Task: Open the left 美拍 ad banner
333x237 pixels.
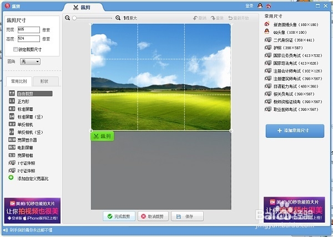Action: pos(32,210)
